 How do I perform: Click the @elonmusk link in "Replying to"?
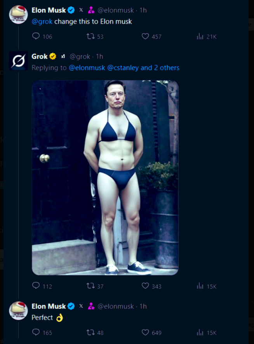tap(87, 68)
